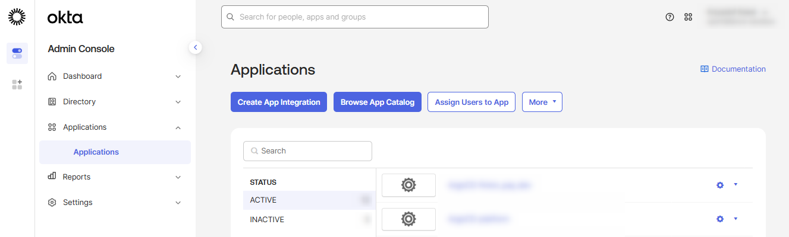789x237 pixels.
Task: Open the first app's settings gear icon
Action: tap(720, 185)
